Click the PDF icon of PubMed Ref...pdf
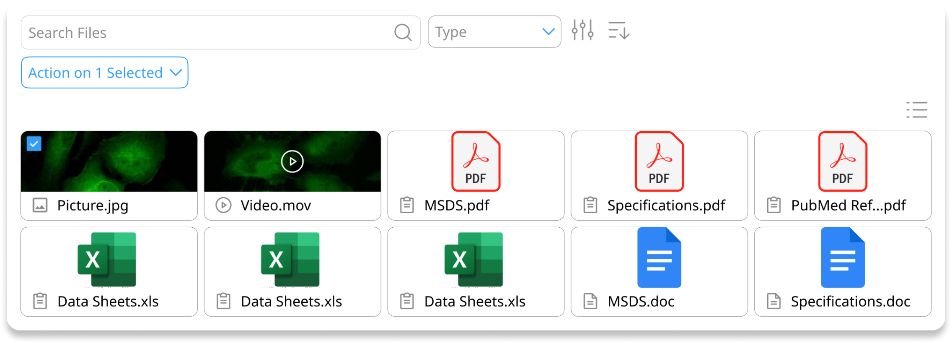The image size is (952, 343). click(x=843, y=161)
